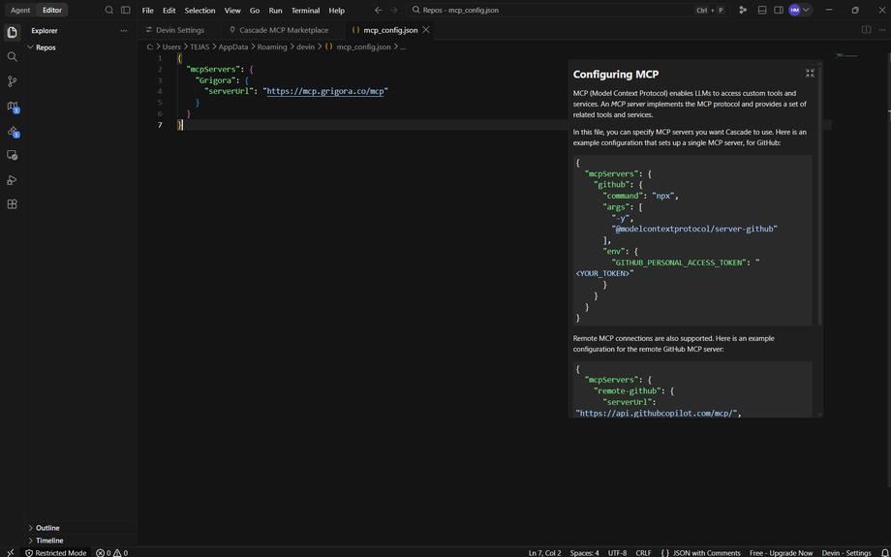Viewport: 891px width, 557px height.
Task: Open the Extensions view
Action: pos(12,204)
